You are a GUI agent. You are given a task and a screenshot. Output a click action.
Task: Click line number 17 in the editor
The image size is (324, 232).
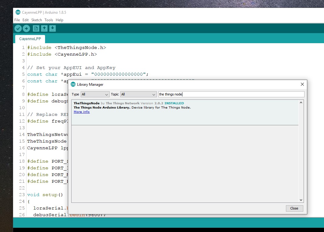[22, 154]
